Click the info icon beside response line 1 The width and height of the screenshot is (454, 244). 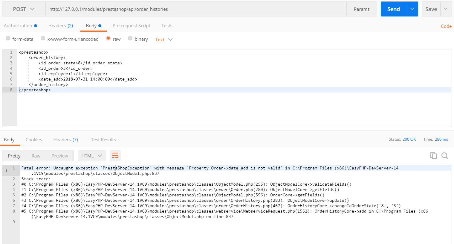coord(6,171)
